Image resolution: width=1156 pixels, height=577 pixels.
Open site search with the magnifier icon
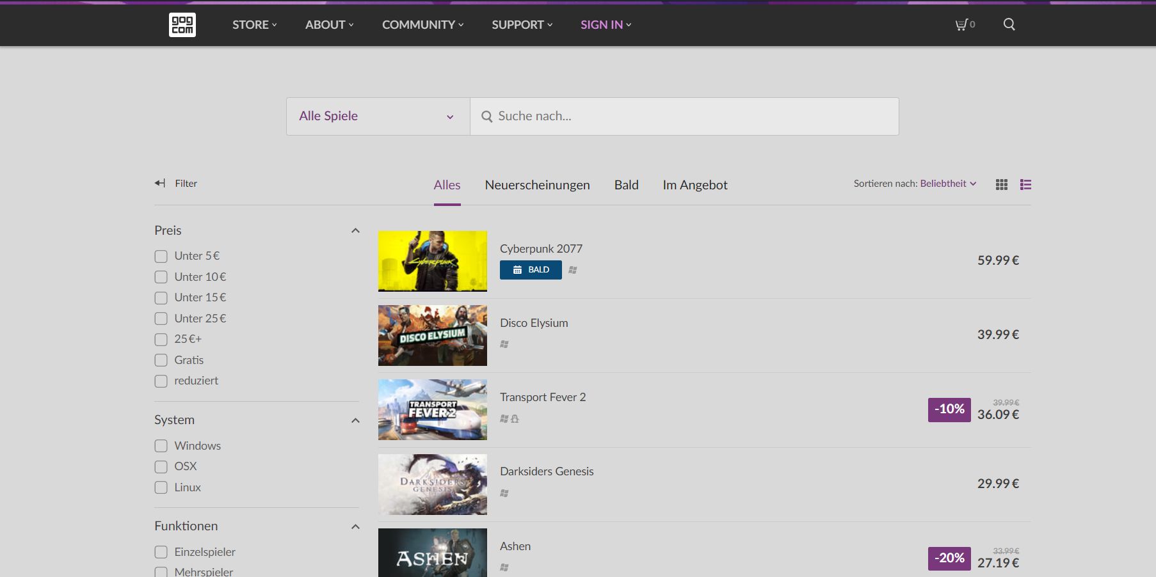[1009, 24]
